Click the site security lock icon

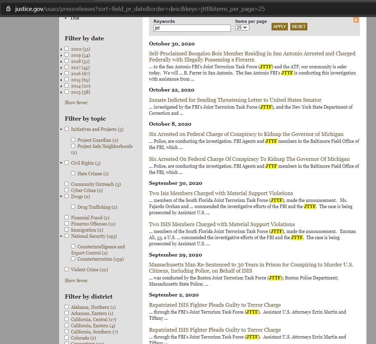(x=9, y=9)
